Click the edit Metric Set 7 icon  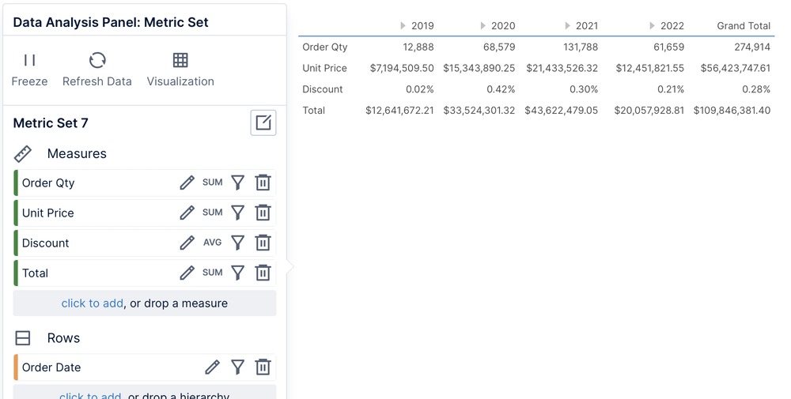click(x=263, y=123)
